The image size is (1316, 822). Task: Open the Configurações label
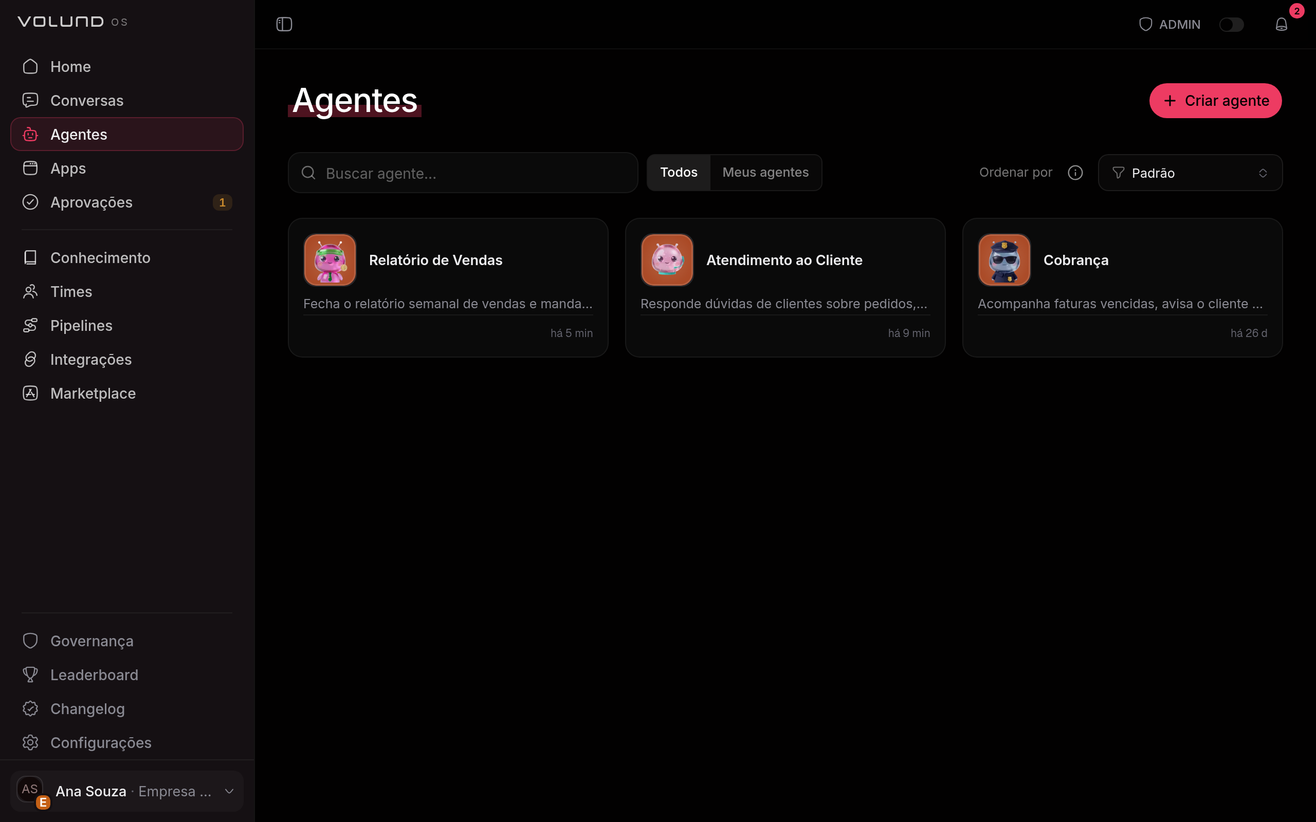coord(101,743)
